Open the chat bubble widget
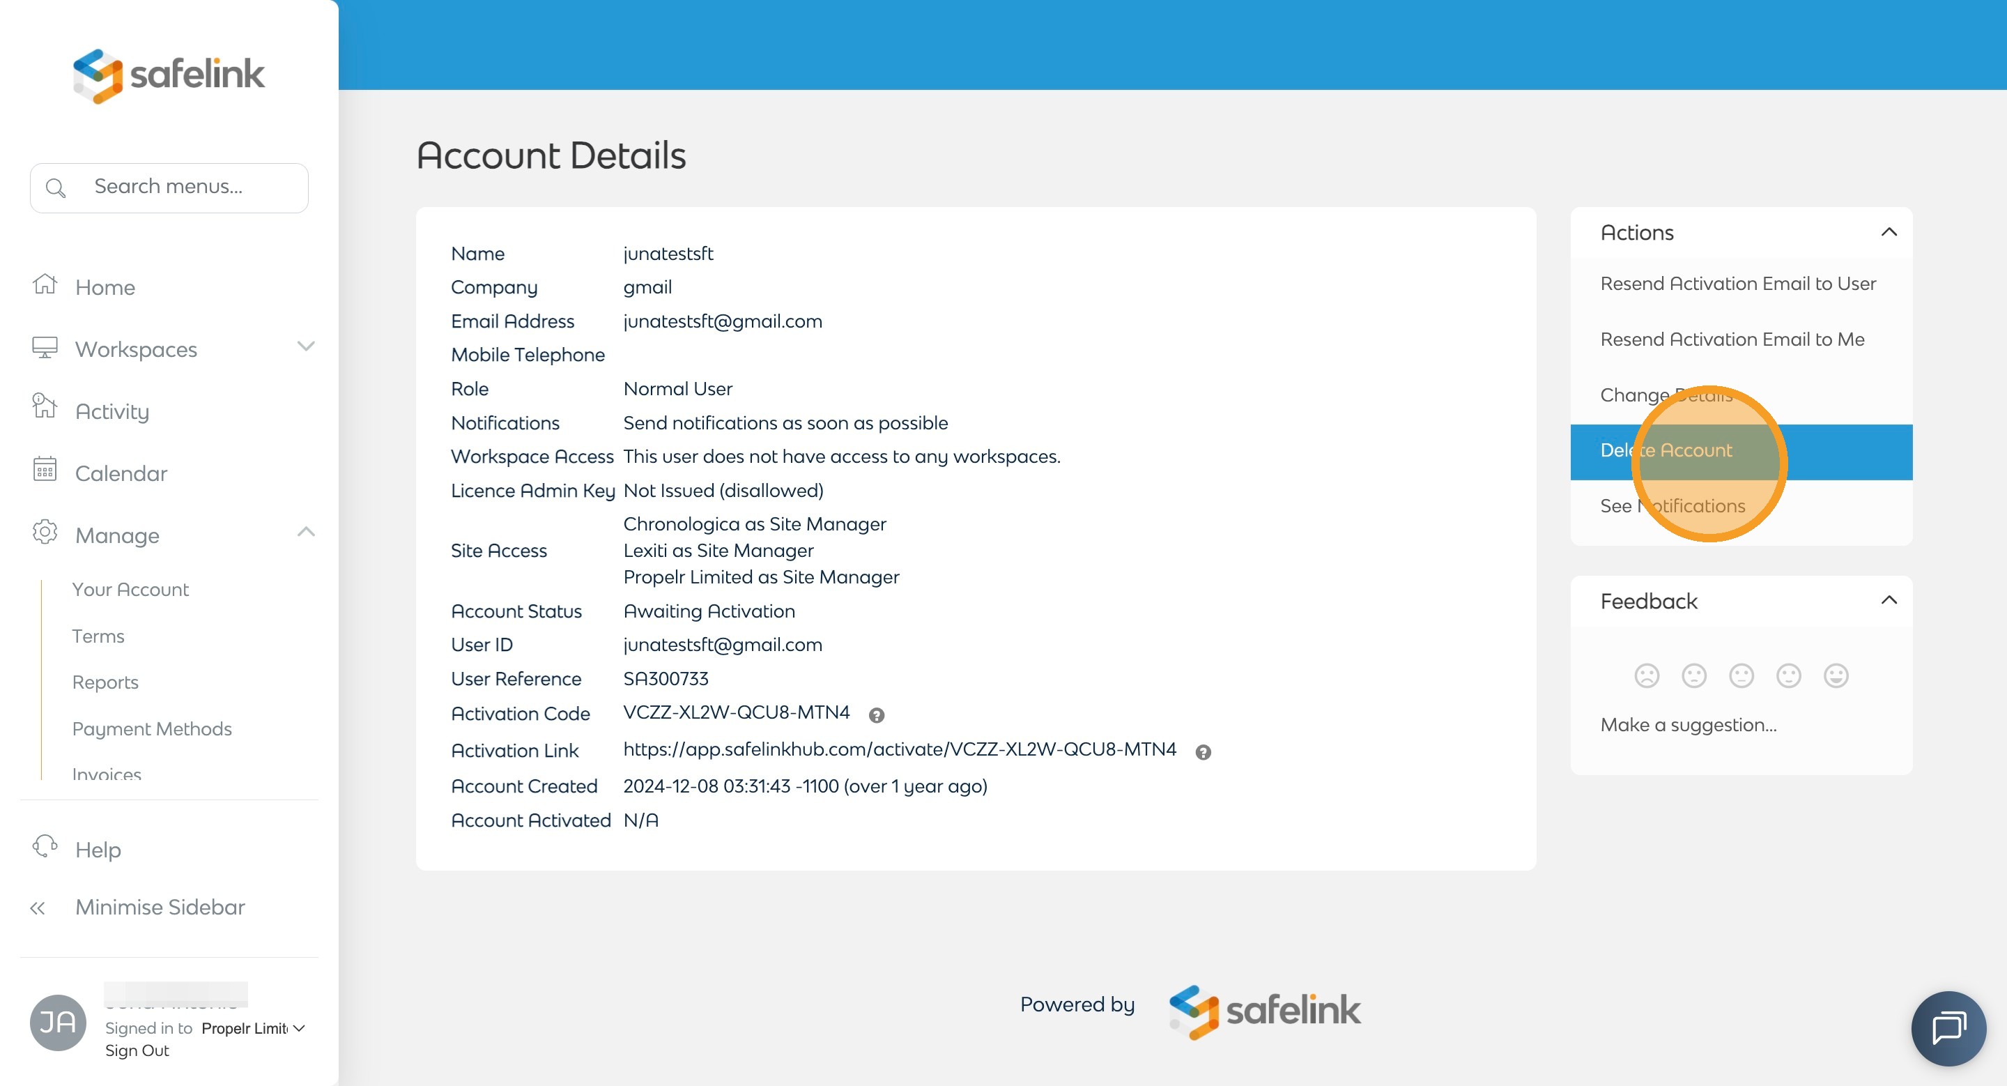This screenshot has width=2007, height=1086. coord(1948,1027)
